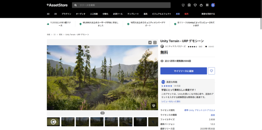The width and height of the screenshot is (262, 130).
Task: Click the 資産を売却する link
Action: click(x=208, y=14)
